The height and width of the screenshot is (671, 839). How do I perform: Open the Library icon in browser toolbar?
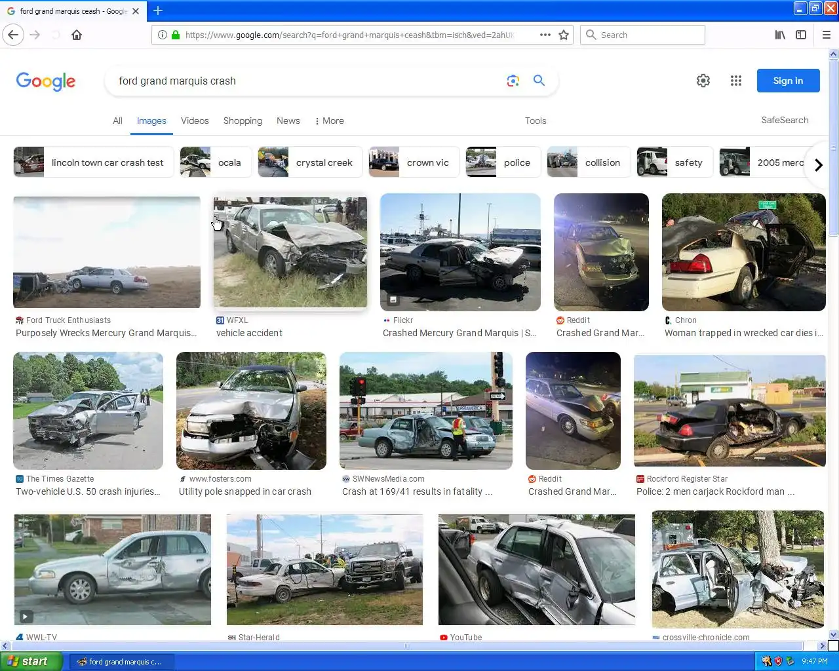(x=780, y=35)
